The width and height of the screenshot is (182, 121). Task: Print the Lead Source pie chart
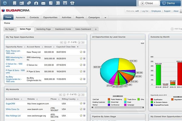click(143, 43)
